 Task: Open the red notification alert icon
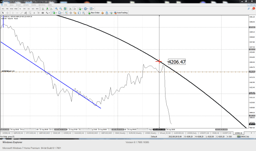[254, 9]
